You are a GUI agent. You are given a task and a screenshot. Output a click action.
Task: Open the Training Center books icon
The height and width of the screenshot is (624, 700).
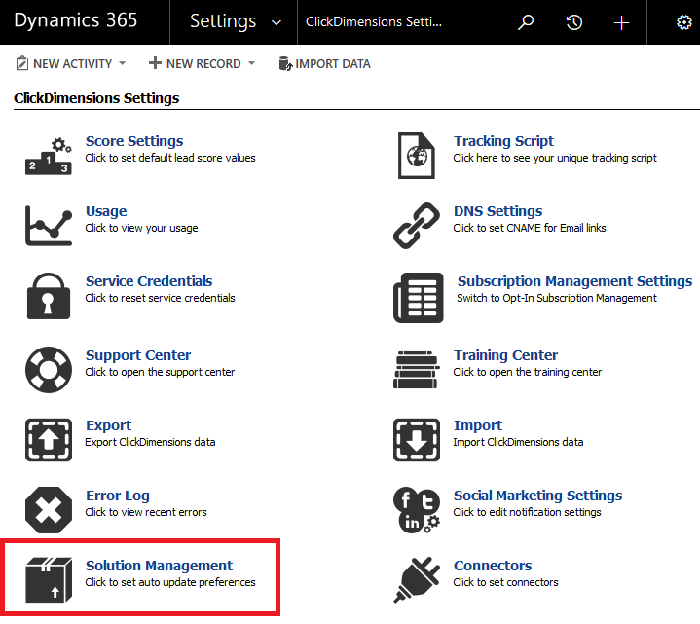pyautogui.click(x=416, y=370)
